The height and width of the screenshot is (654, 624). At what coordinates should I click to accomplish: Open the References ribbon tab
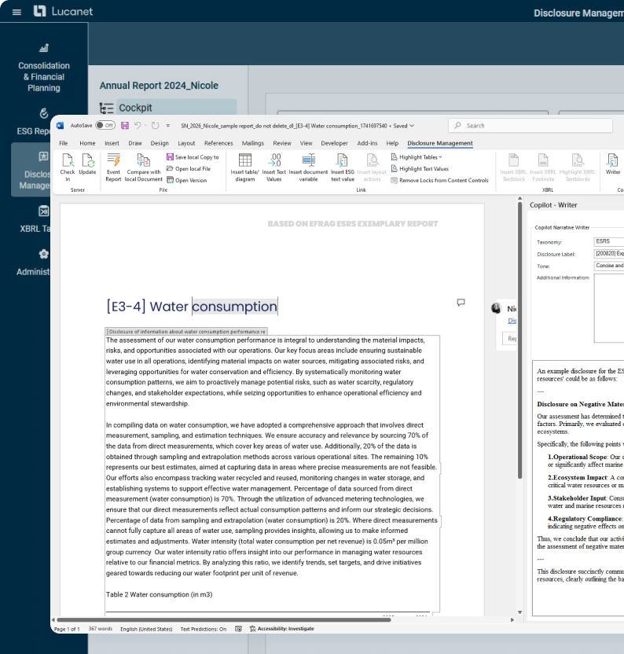218,143
